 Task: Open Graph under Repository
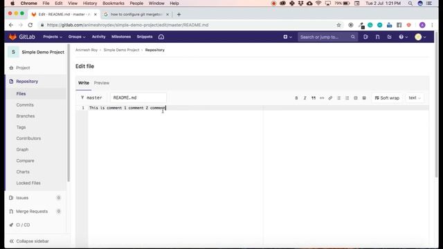pos(22,149)
